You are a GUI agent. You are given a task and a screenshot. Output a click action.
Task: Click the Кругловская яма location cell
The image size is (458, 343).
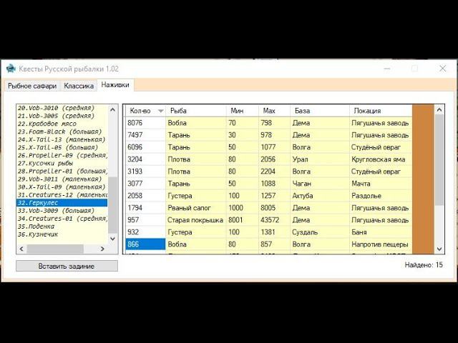click(x=381, y=159)
